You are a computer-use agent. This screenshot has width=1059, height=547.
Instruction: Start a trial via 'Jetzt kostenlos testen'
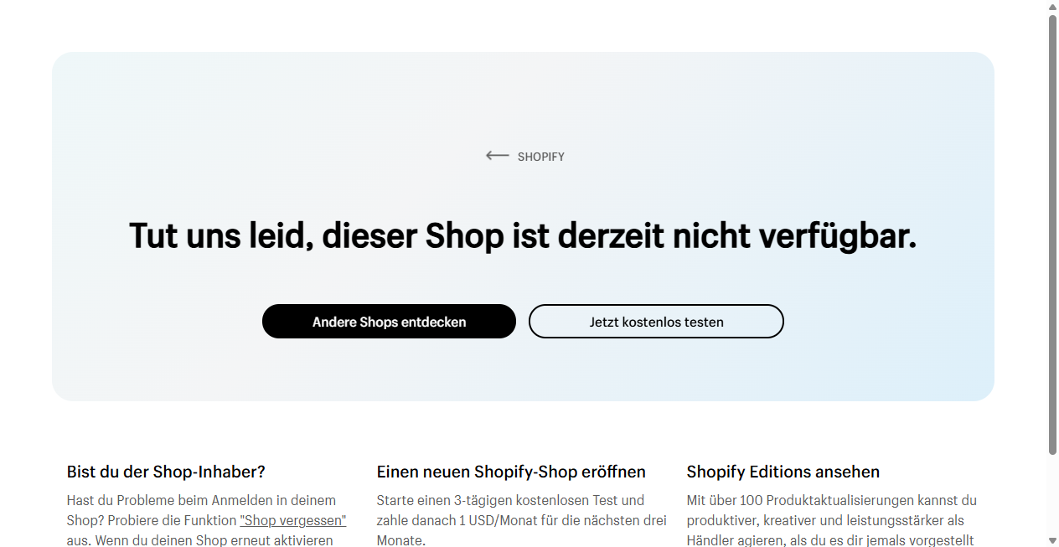pyautogui.click(x=656, y=321)
